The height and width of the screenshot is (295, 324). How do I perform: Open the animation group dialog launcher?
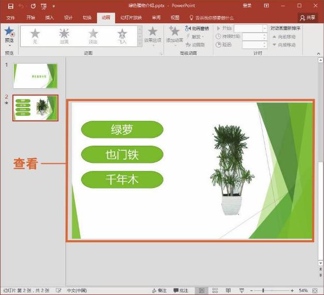click(161, 54)
